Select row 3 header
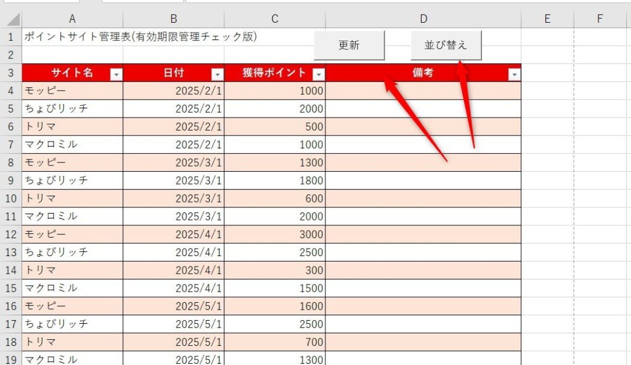 [11, 73]
